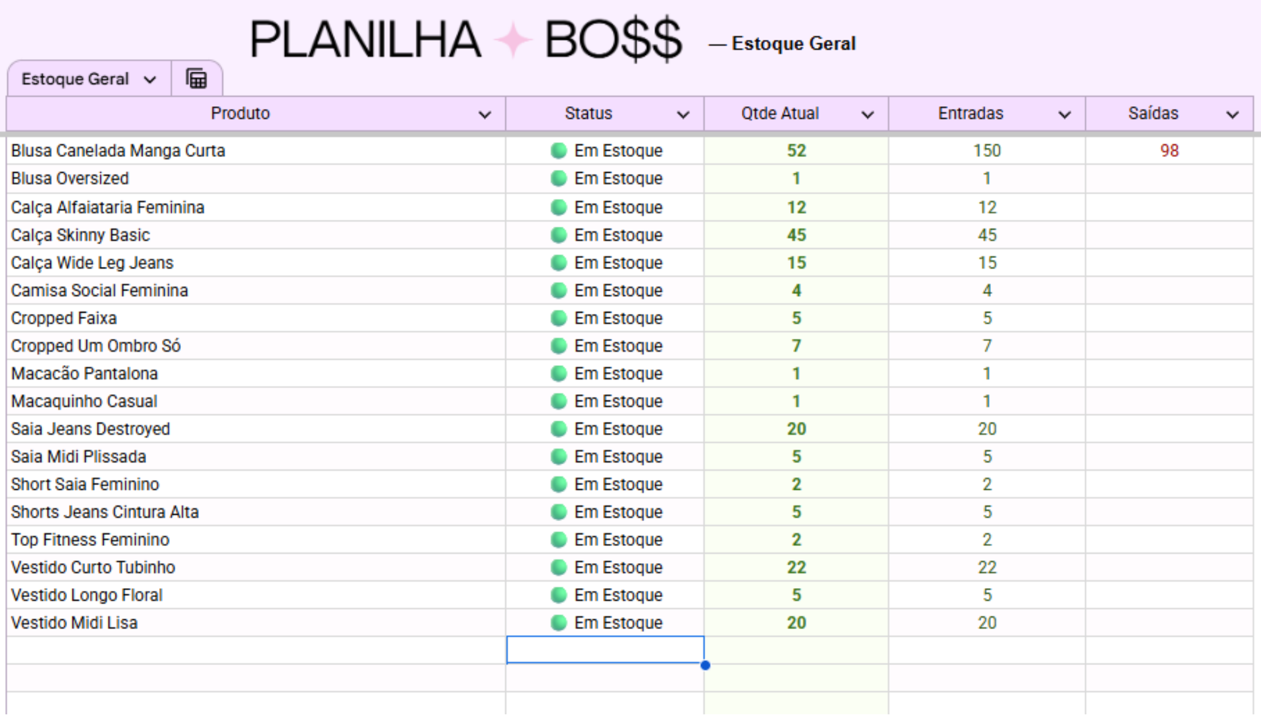The image size is (1261, 716).
Task: Click the Entradas value 150
Action: (x=986, y=151)
